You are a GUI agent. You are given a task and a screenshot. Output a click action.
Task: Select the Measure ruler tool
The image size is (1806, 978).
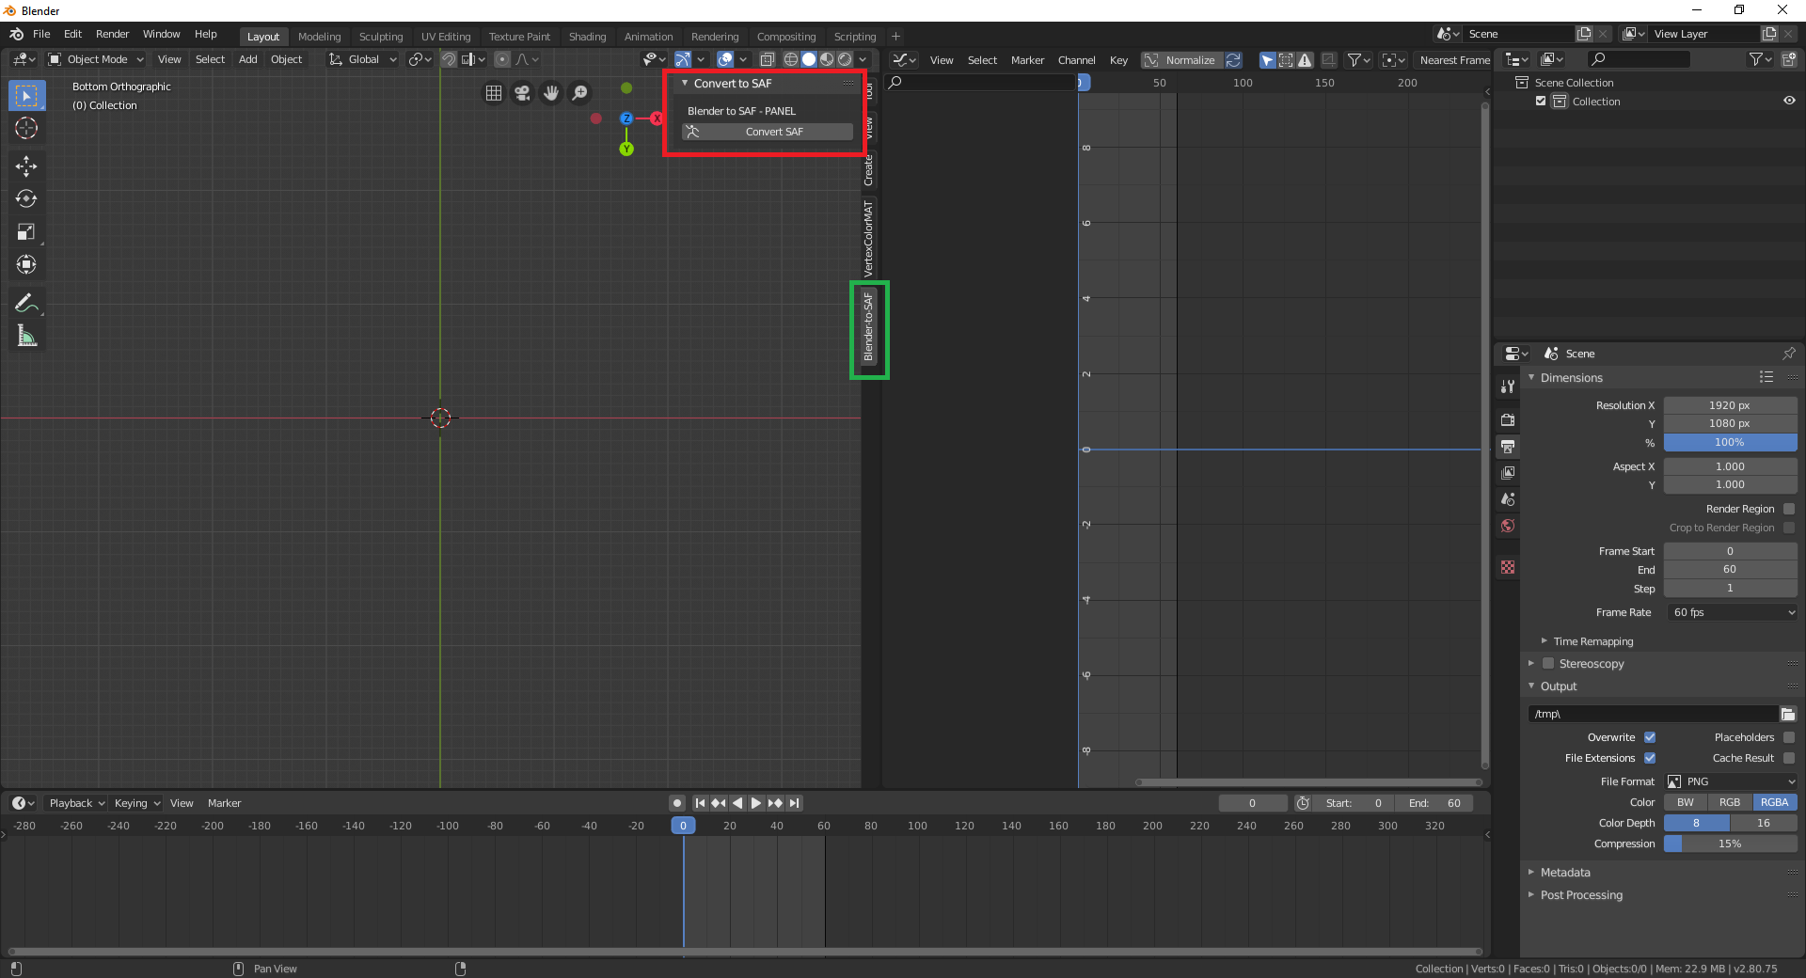click(26, 336)
